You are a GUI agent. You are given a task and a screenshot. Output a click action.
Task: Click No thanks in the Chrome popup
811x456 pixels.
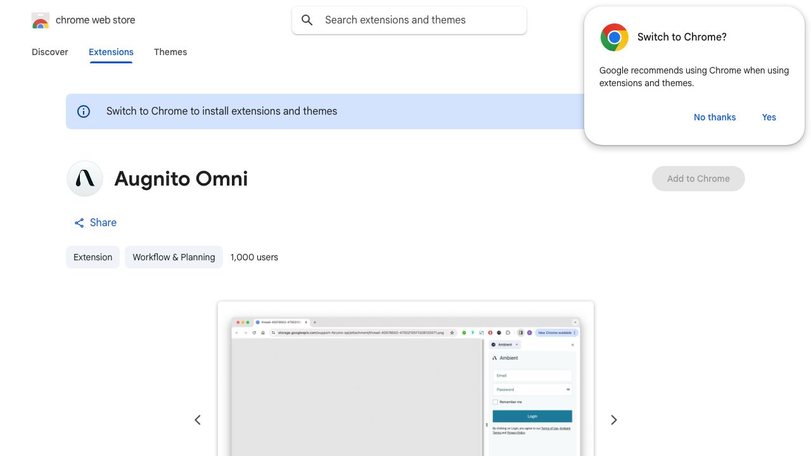tap(715, 117)
